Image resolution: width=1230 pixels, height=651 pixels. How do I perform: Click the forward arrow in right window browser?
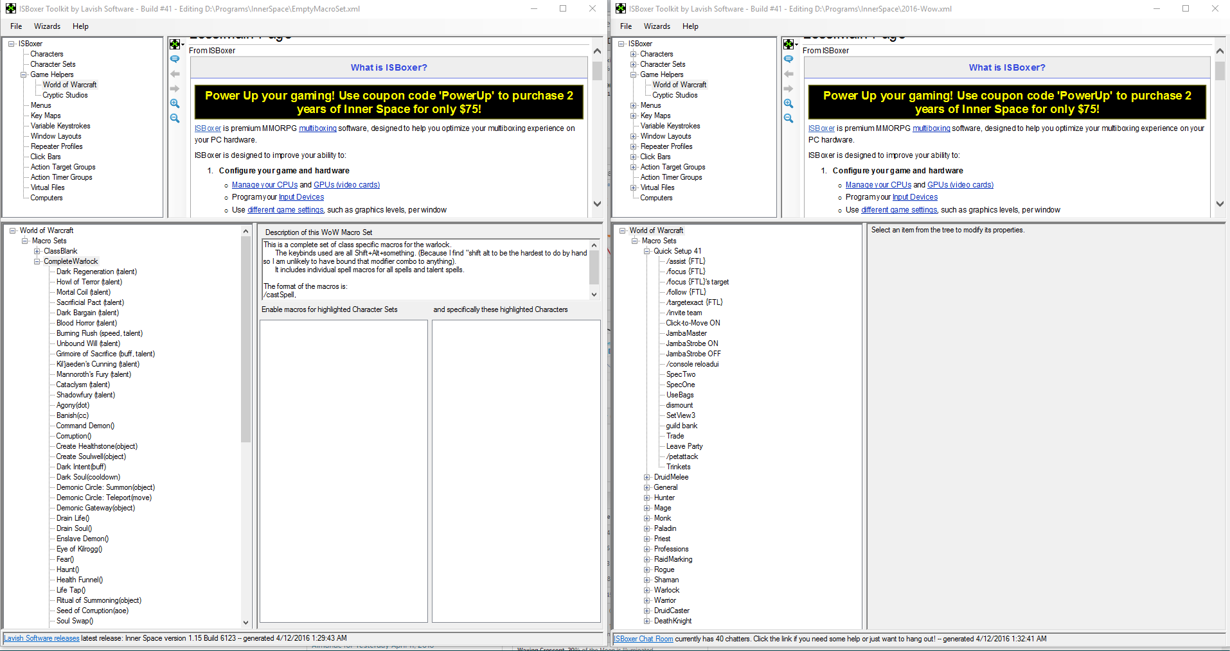(x=789, y=89)
